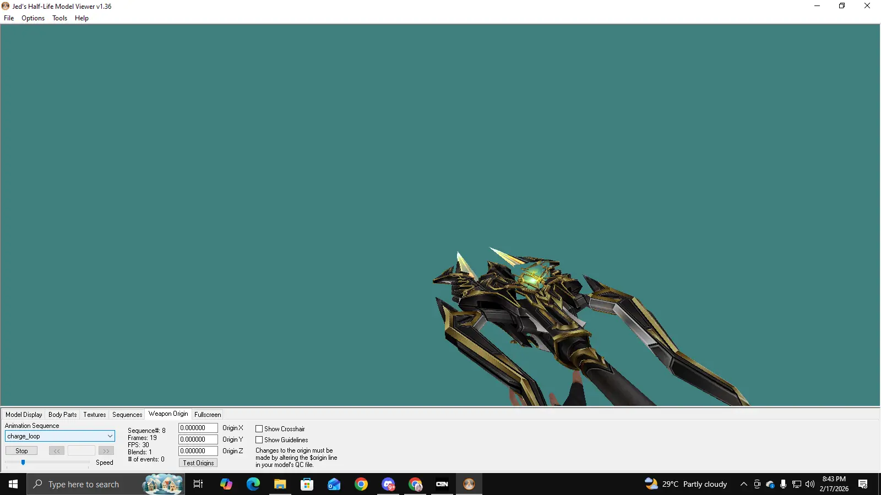Click the Meet Now tray icon
The height and width of the screenshot is (495, 881).
(x=757, y=484)
